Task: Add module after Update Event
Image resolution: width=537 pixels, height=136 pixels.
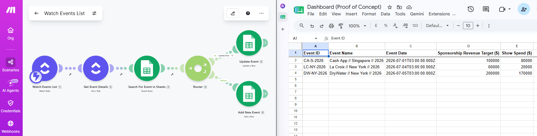Action: click(265, 43)
